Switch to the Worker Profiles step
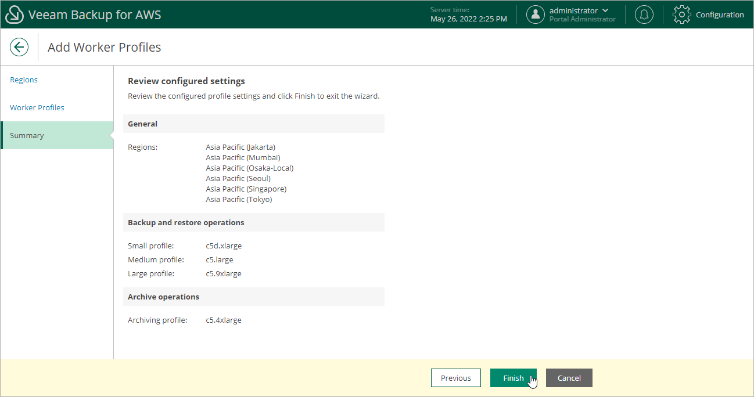Screen dimensions: 754x397 [x=37, y=107]
